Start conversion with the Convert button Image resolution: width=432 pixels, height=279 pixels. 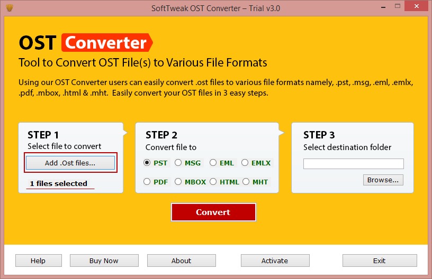point(213,212)
